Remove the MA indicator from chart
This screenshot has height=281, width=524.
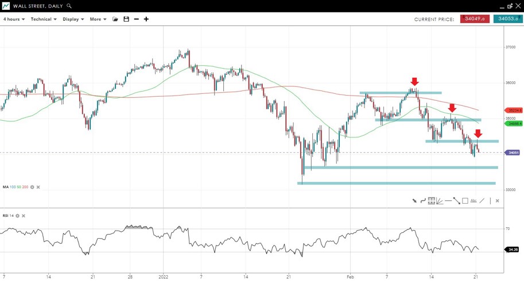[x=38, y=187]
